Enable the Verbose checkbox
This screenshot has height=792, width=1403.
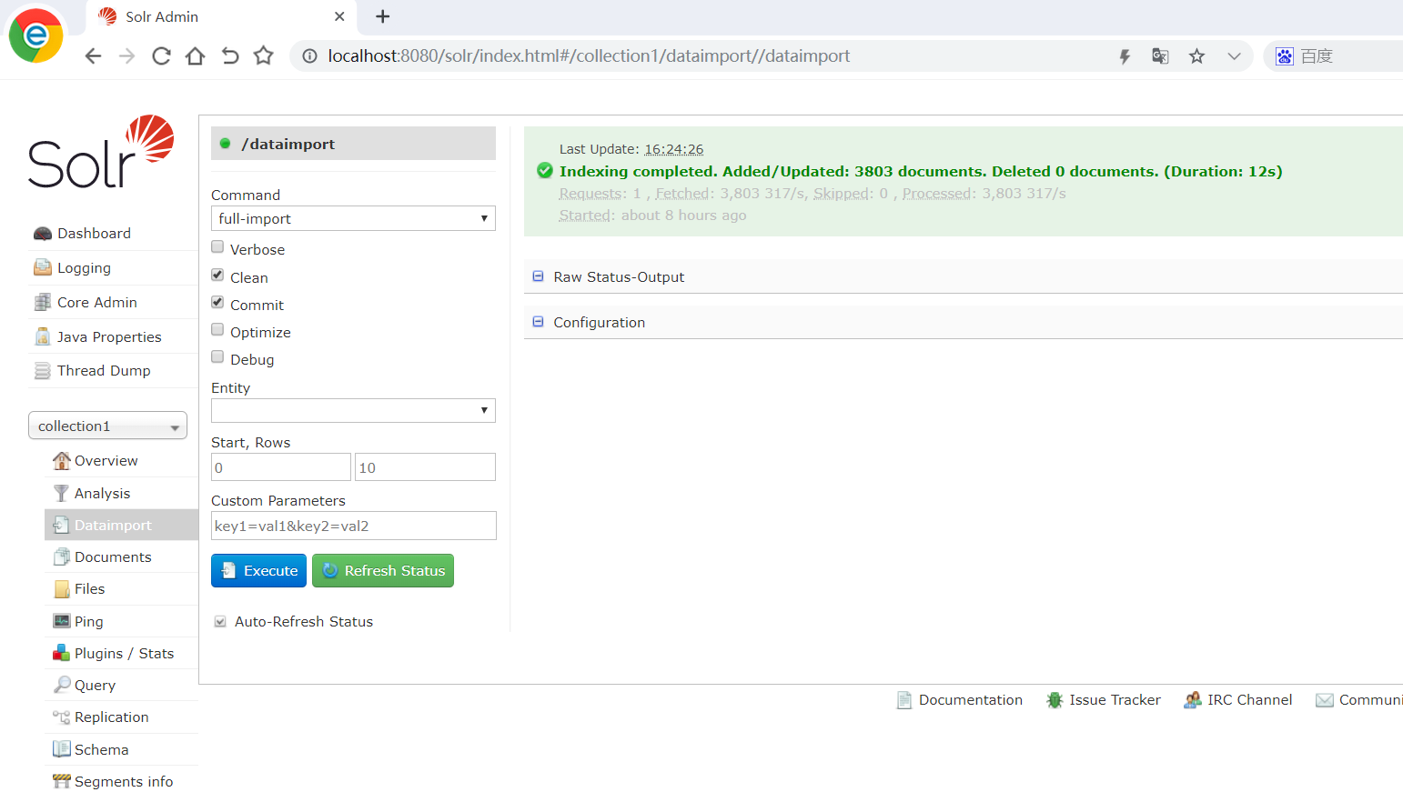click(x=217, y=246)
